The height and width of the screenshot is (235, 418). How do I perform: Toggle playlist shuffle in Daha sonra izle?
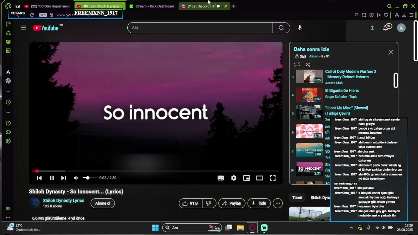308,65
